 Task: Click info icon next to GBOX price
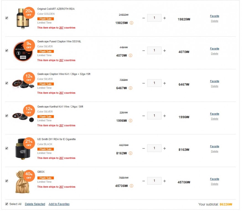(131, 186)
